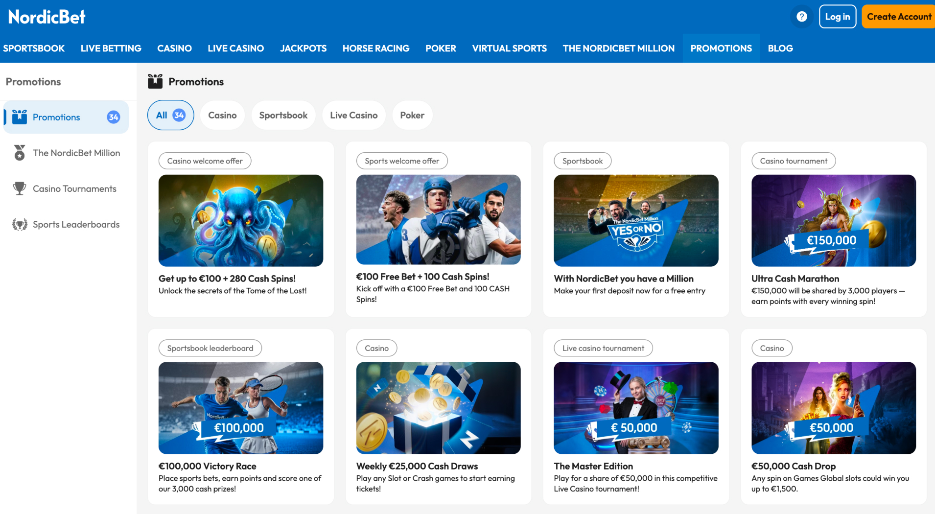Open '€100,000 Victory Race' title
The image size is (935, 514).
pos(208,466)
